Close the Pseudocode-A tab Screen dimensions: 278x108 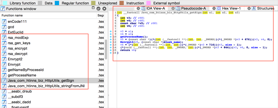pos(173,8)
